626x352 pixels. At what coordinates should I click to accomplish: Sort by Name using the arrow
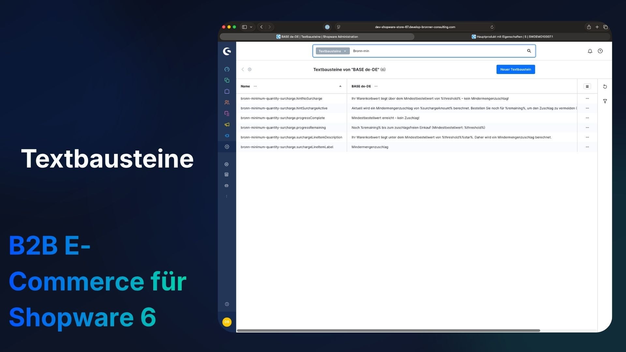click(340, 86)
